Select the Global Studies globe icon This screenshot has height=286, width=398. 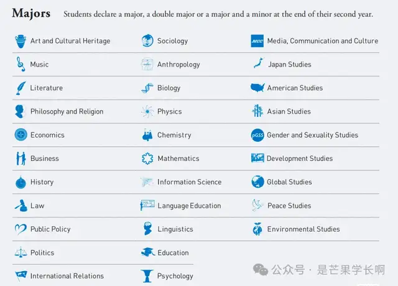257,182
